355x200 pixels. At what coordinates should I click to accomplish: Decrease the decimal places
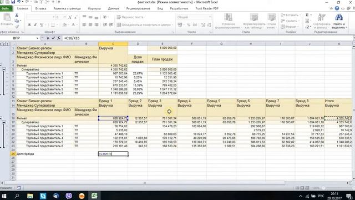point(209,24)
